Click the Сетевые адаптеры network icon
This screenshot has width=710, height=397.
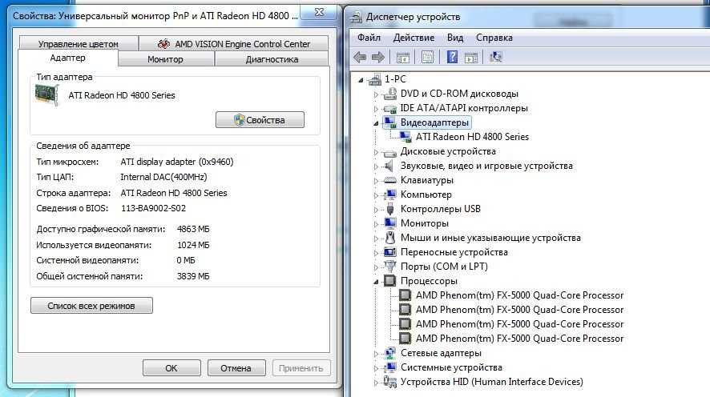[389, 353]
